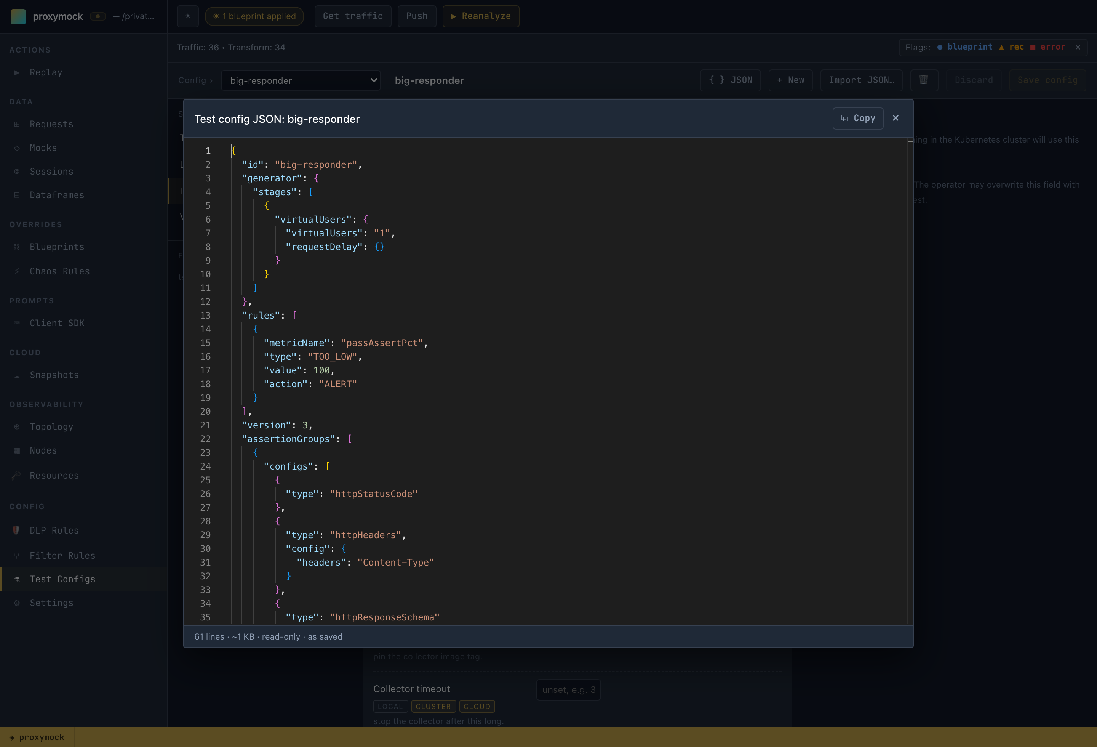Dismiss the Flags legend with its x
1097x747 pixels.
(x=1078, y=47)
